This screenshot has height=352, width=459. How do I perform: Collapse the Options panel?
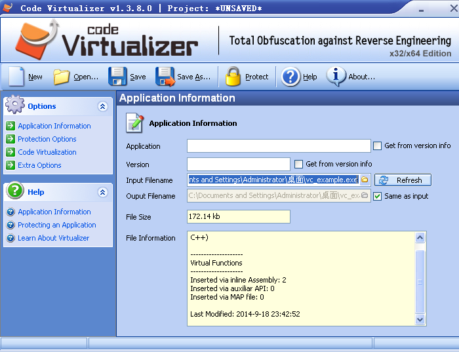pos(102,106)
